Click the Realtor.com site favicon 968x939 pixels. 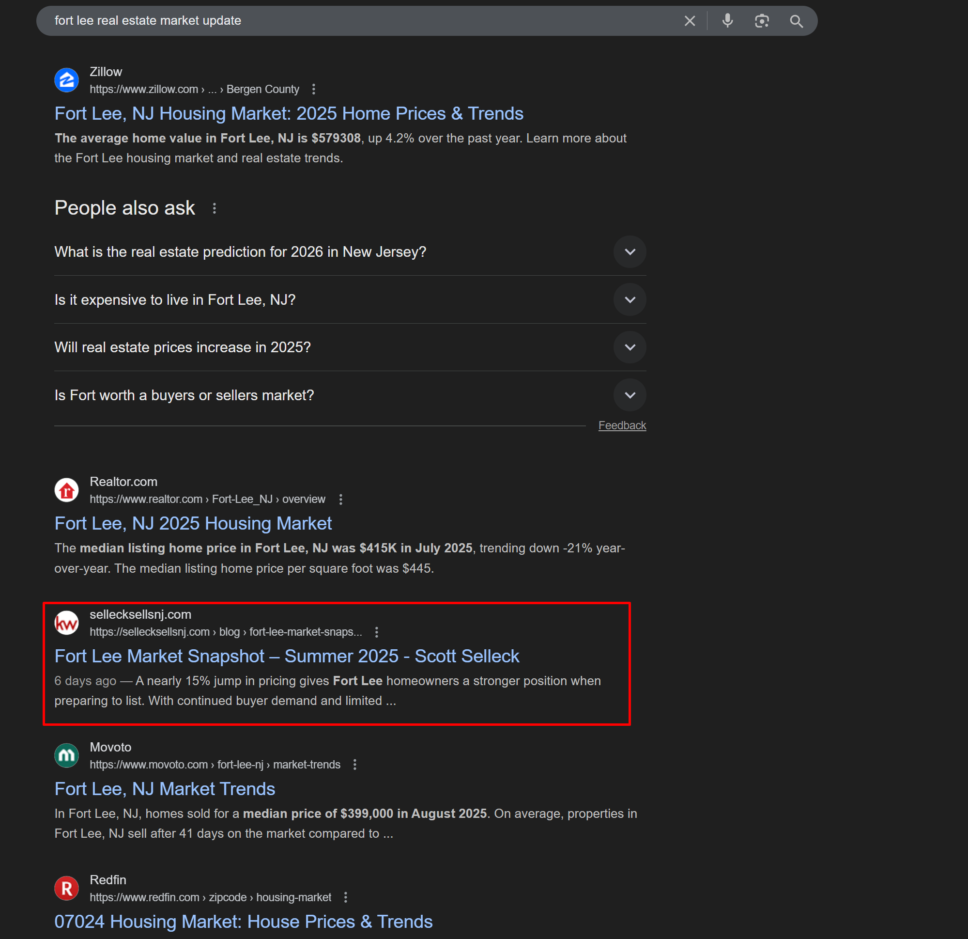click(67, 490)
